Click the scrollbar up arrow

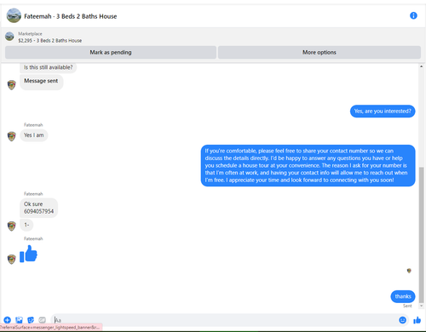[421, 66]
